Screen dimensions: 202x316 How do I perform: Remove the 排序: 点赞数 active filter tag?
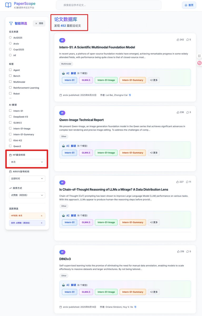coord(42,223)
